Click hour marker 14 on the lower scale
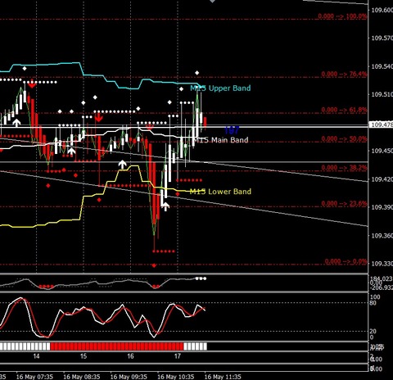Screen dimensions: 393x380 [x=36, y=356]
